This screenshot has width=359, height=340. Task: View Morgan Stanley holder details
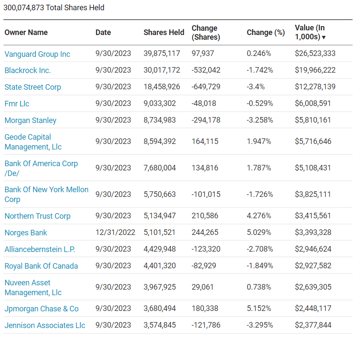click(30, 120)
